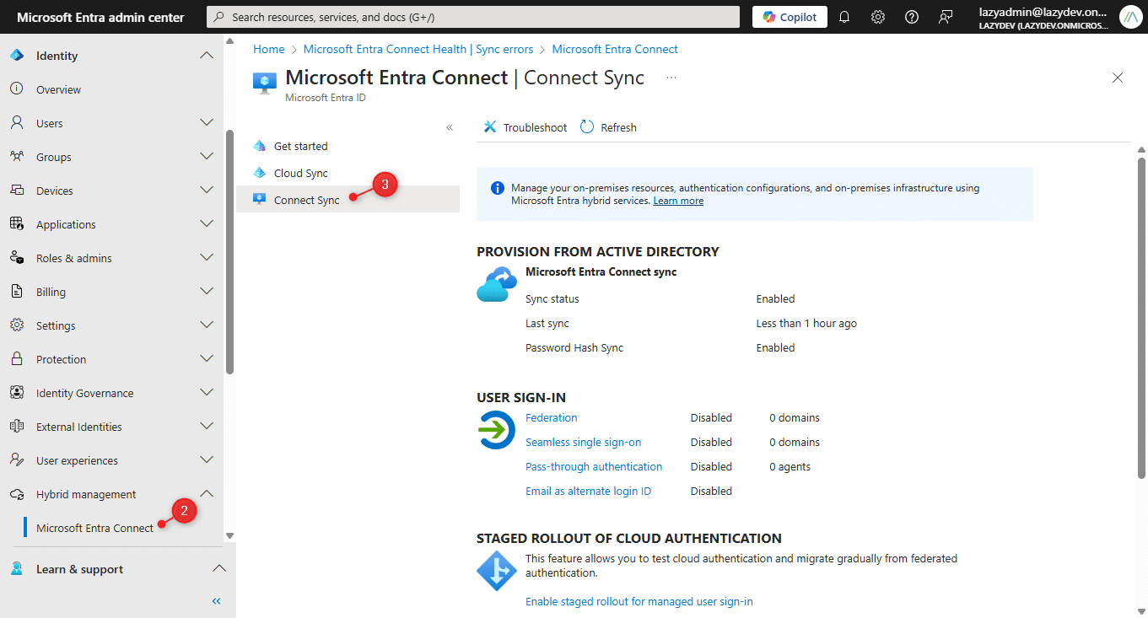
Task: Click the Troubleshoot icon
Action: tap(489, 126)
